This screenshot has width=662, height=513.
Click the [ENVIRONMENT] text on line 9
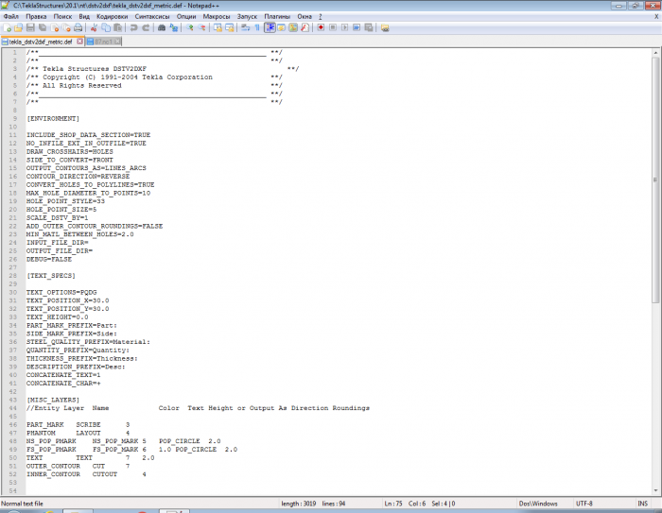(x=53, y=118)
